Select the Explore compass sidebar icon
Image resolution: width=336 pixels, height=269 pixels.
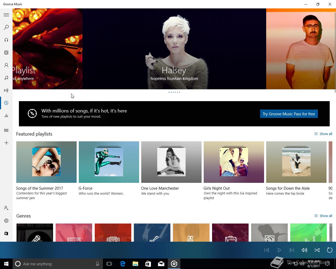tap(6, 103)
